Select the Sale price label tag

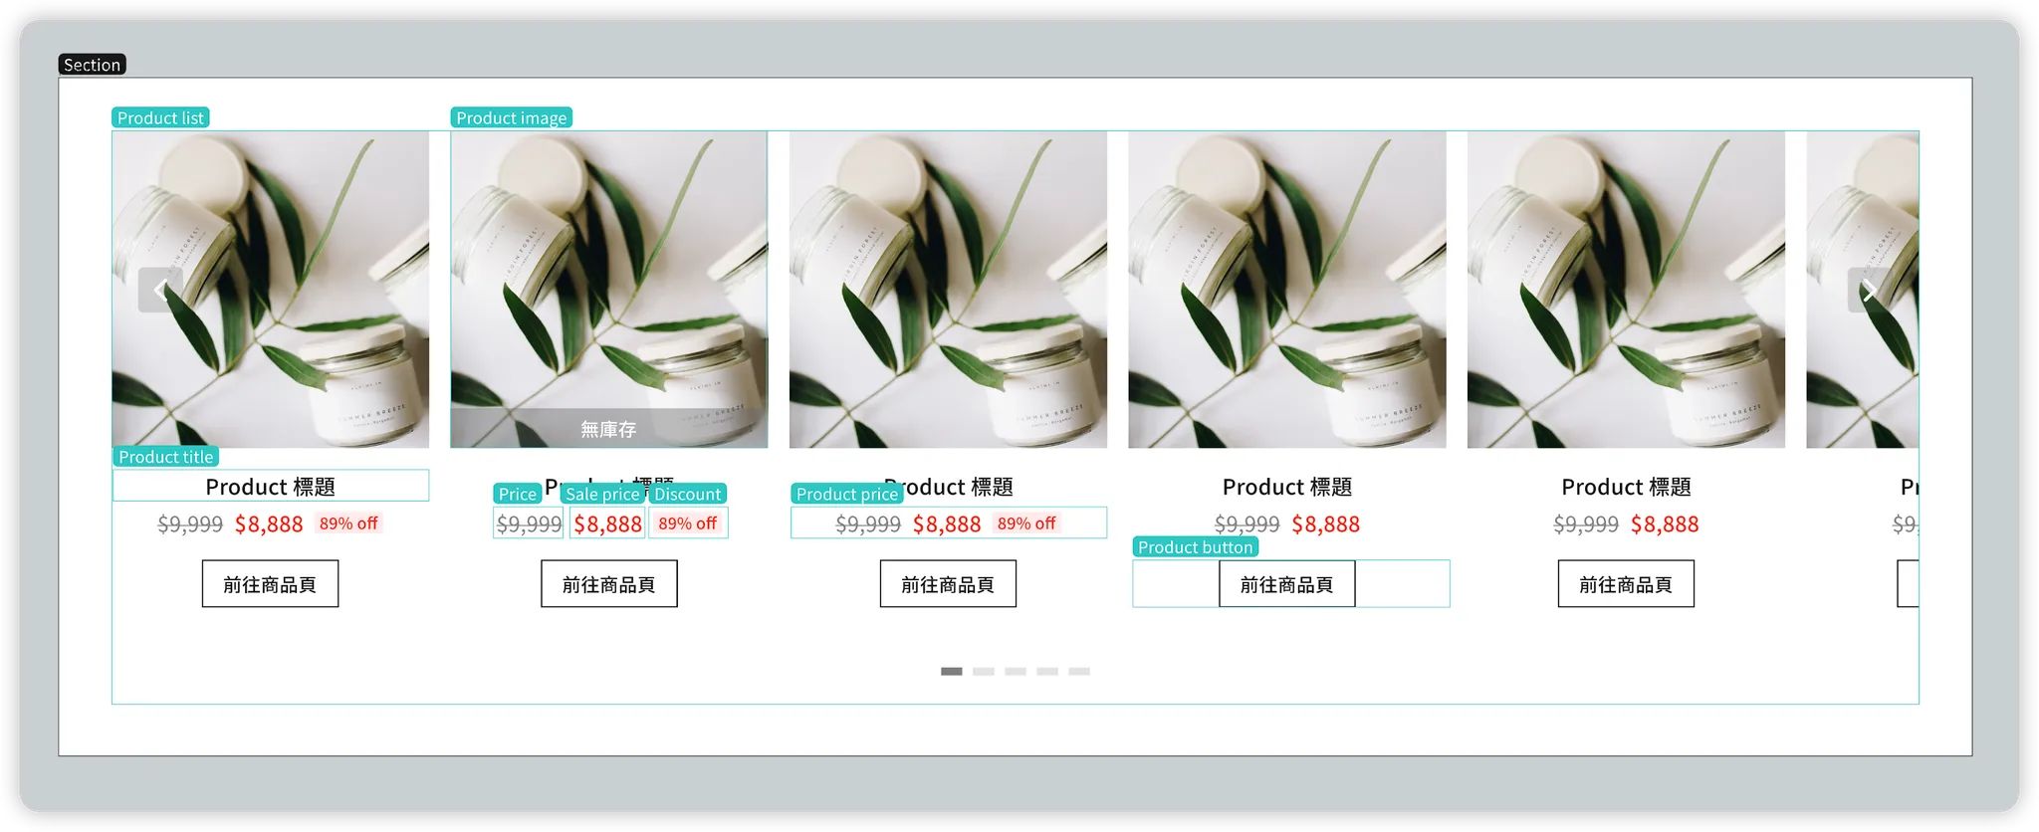(602, 494)
